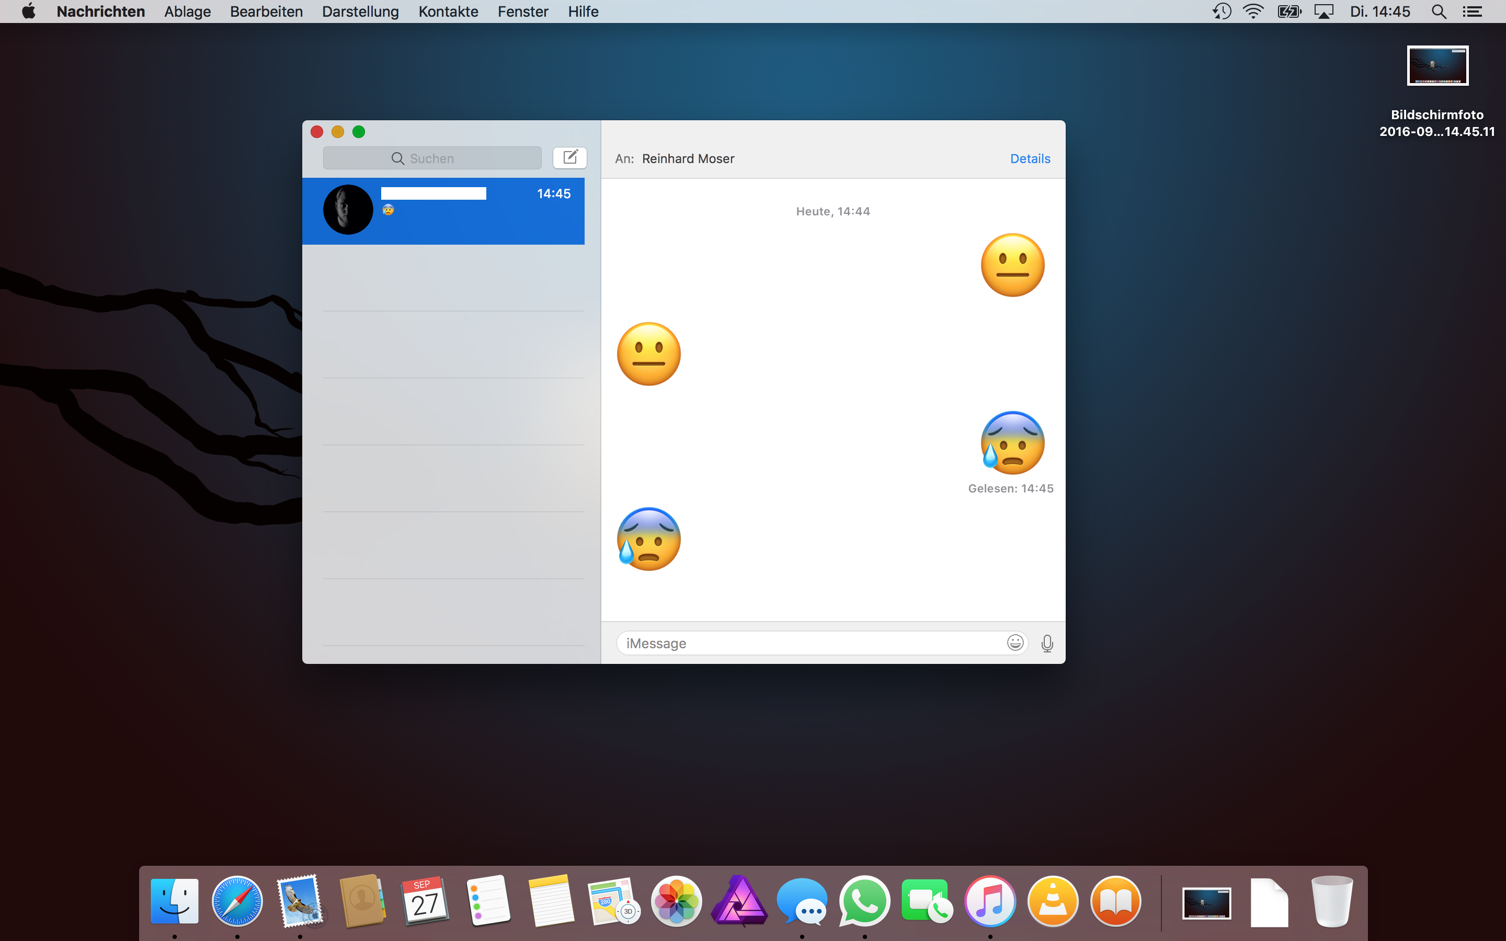Open WhatsApp from the dock
This screenshot has width=1506, height=941.
pyautogui.click(x=864, y=902)
